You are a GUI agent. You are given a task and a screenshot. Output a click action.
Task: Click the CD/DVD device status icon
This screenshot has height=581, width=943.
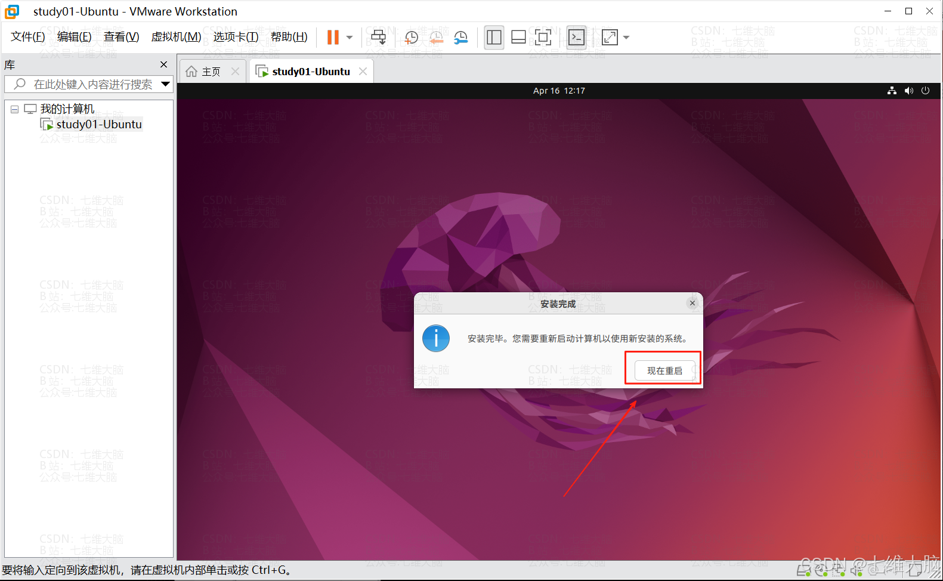coord(821,571)
